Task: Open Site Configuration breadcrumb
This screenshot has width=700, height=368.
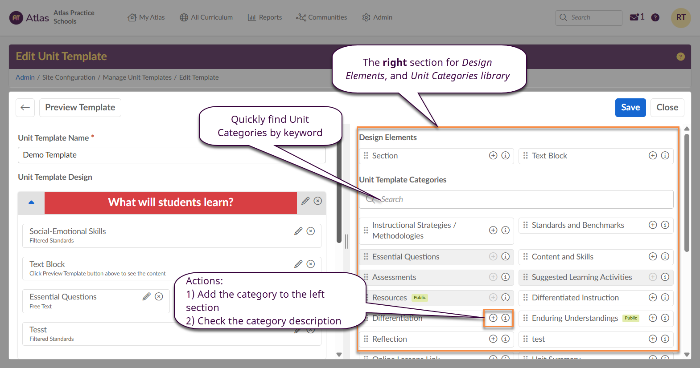Action: pos(69,77)
